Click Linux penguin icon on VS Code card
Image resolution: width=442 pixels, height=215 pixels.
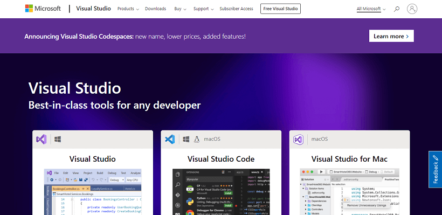[x=197, y=139]
